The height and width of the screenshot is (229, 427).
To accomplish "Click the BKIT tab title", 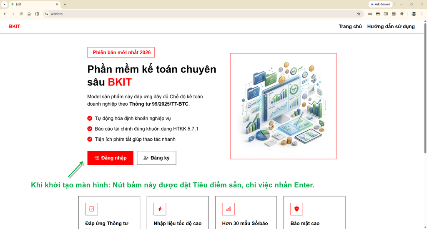I will click(x=18, y=4).
